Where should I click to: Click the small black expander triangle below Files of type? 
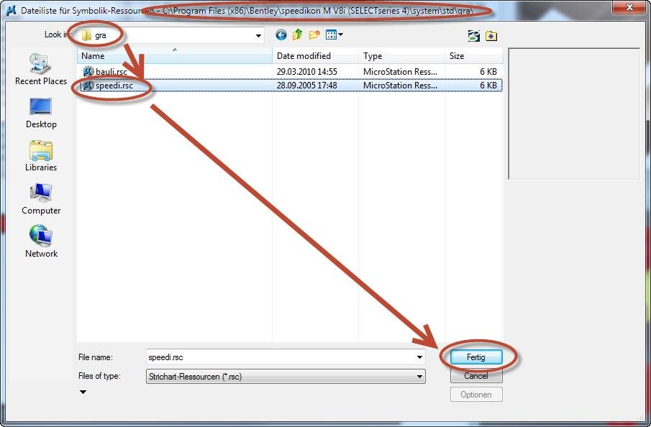point(83,392)
